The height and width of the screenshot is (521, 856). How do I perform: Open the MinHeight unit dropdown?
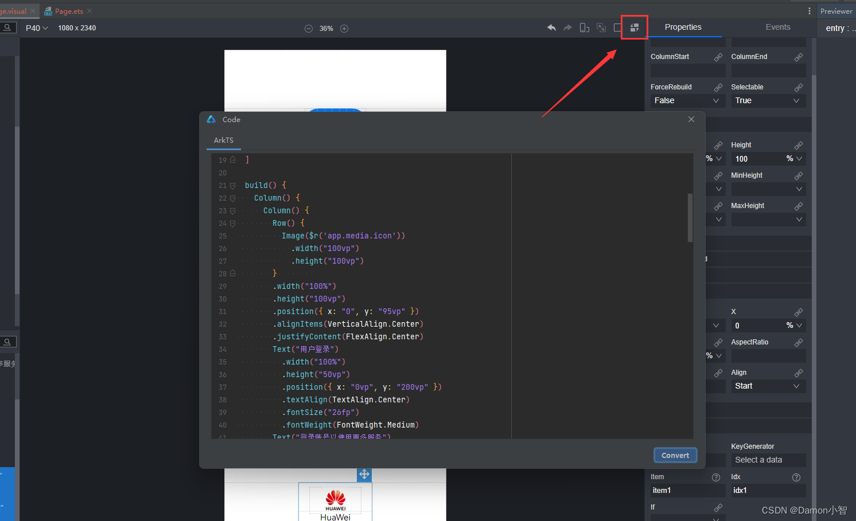click(x=799, y=189)
